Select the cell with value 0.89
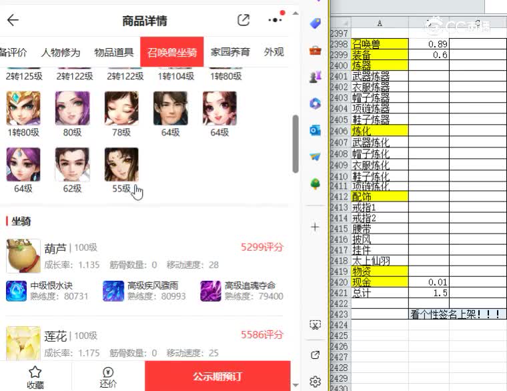The width and height of the screenshot is (507, 391). [x=429, y=43]
